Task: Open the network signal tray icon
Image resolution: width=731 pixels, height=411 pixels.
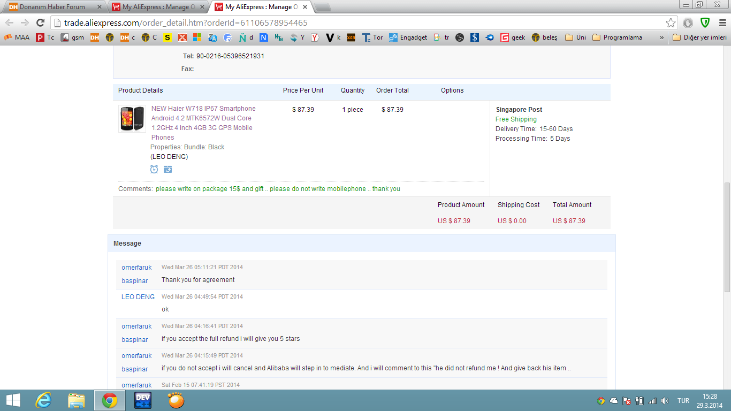Action: coord(652,401)
